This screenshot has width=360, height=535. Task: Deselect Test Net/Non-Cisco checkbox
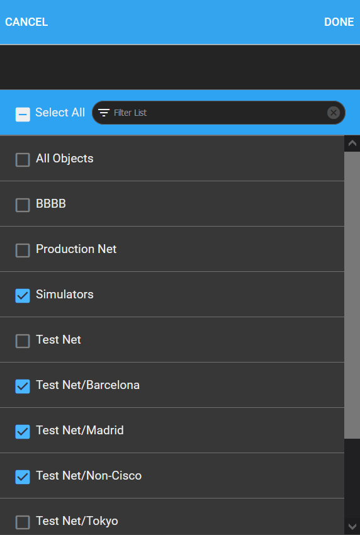coord(23,477)
